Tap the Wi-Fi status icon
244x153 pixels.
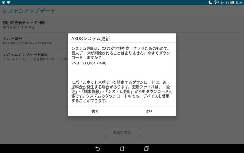point(216,2)
